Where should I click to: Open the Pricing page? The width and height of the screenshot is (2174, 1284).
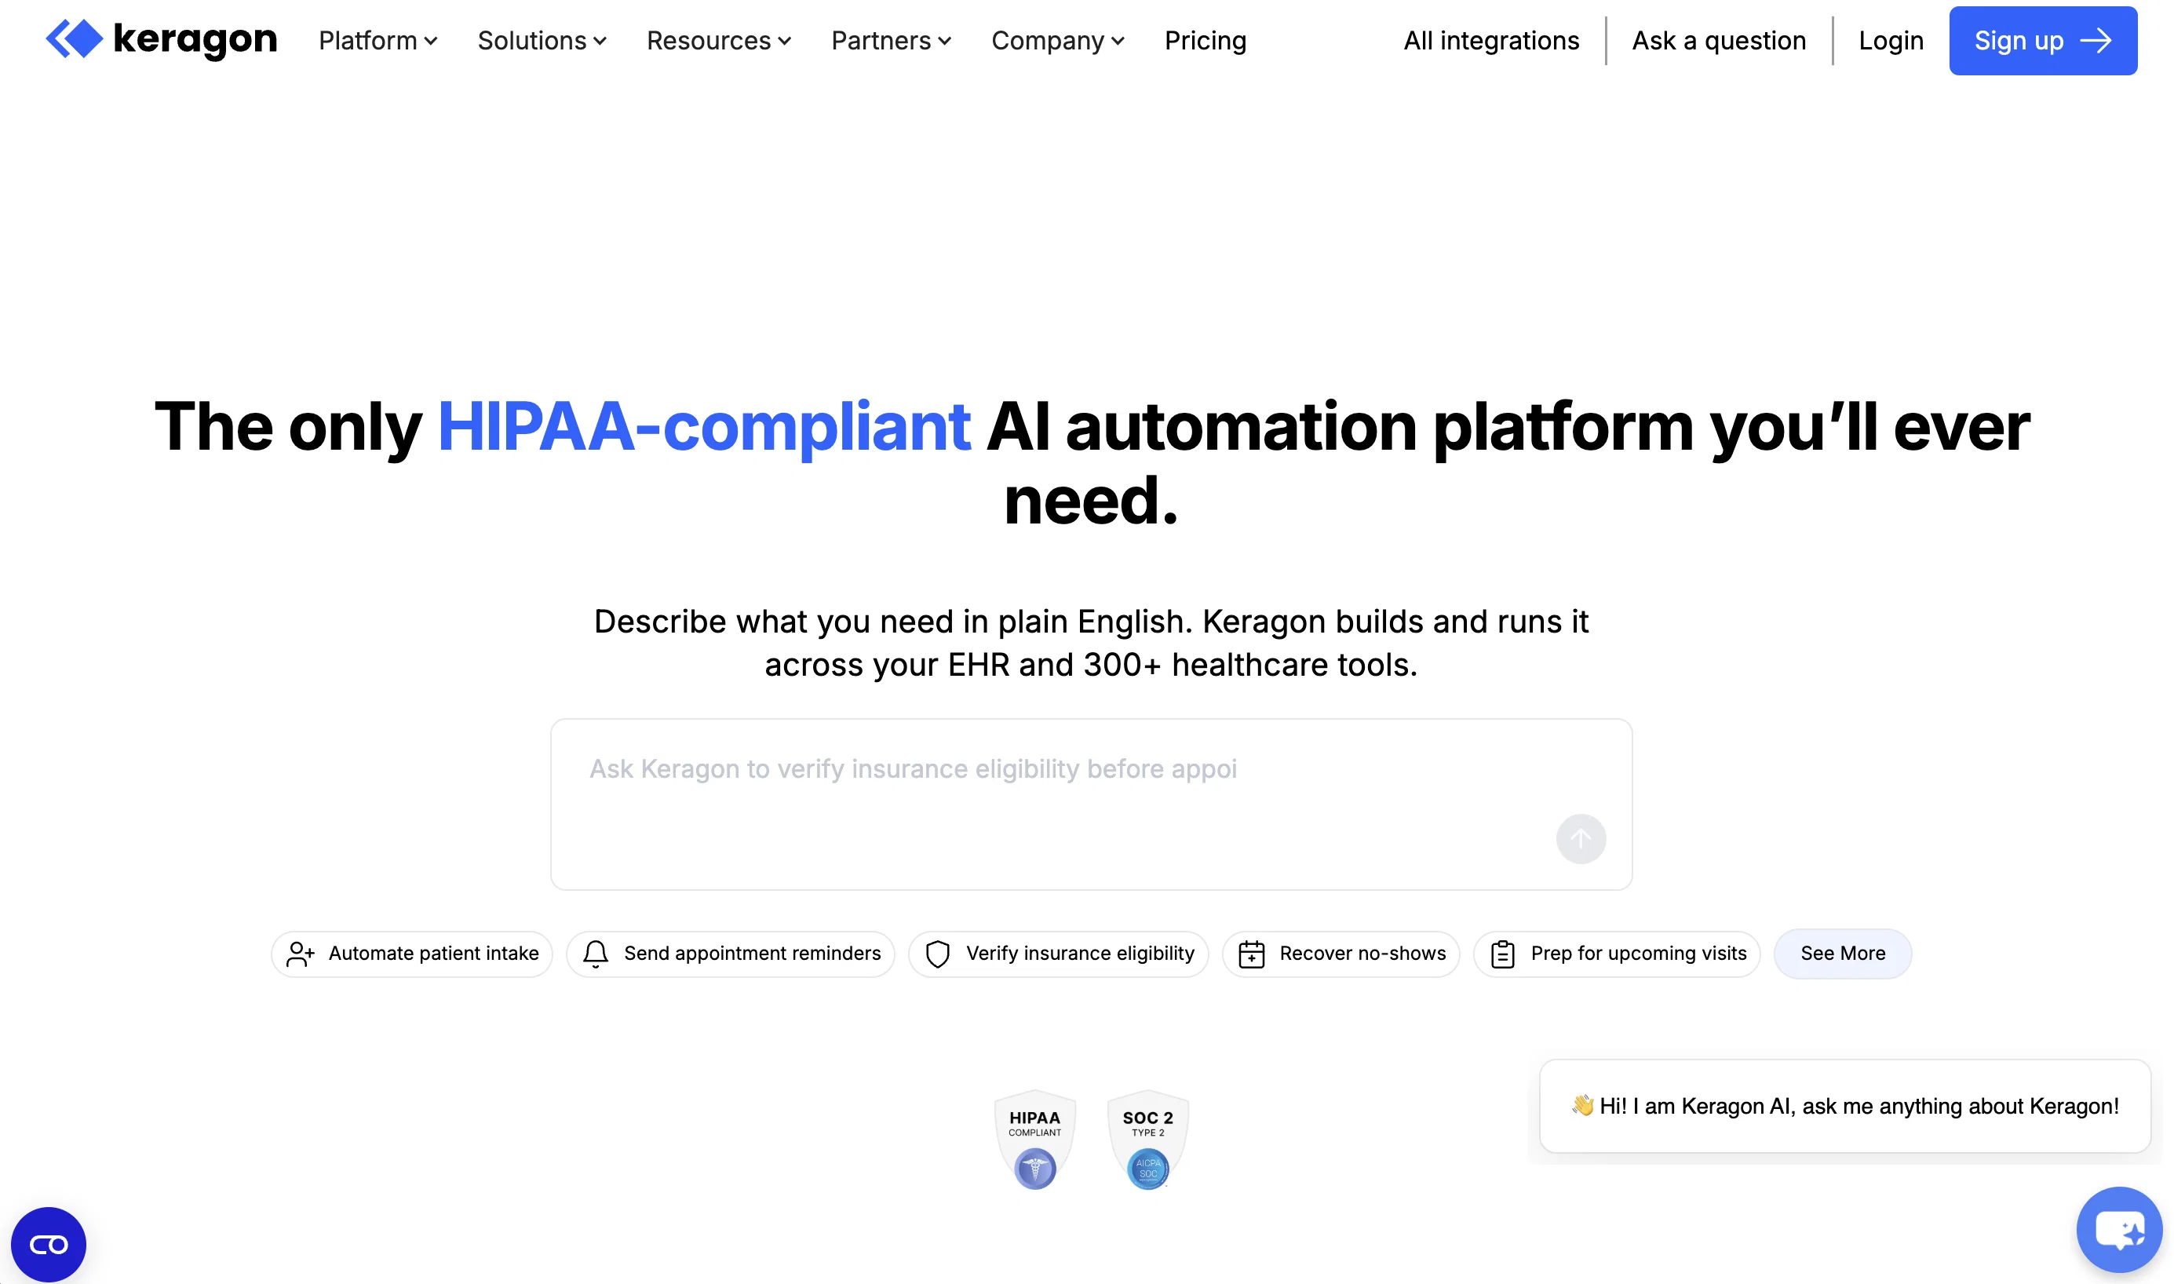click(x=1205, y=41)
